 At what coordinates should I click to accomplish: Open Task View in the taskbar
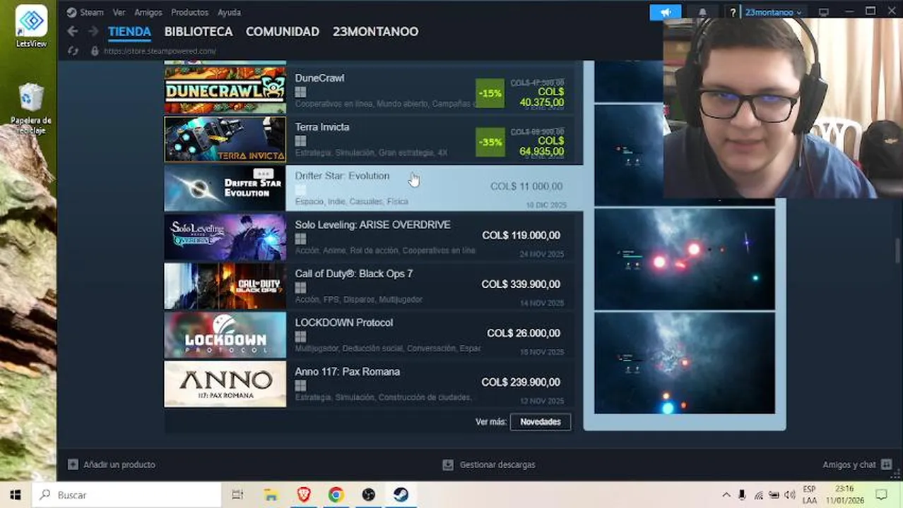coord(237,495)
